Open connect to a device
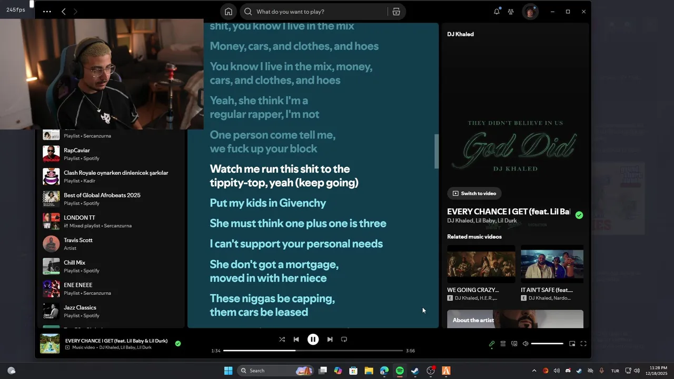This screenshot has width=674, height=379. [x=514, y=344]
